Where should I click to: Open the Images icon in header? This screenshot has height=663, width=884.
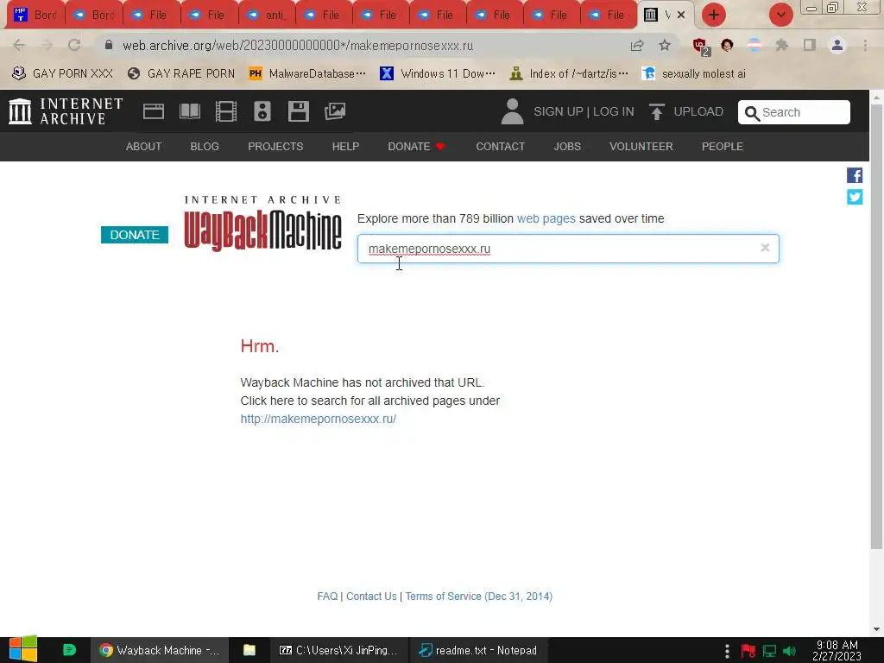click(335, 111)
